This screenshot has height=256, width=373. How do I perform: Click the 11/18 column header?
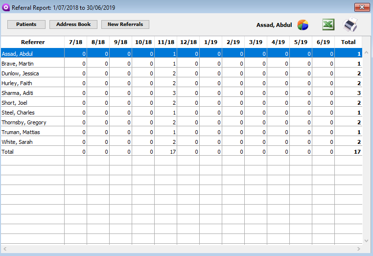[165, 42]
